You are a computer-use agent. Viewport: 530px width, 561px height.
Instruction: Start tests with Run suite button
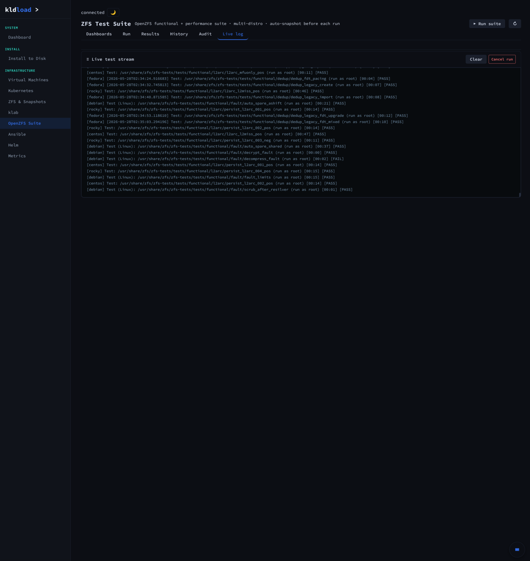(487, 23)
